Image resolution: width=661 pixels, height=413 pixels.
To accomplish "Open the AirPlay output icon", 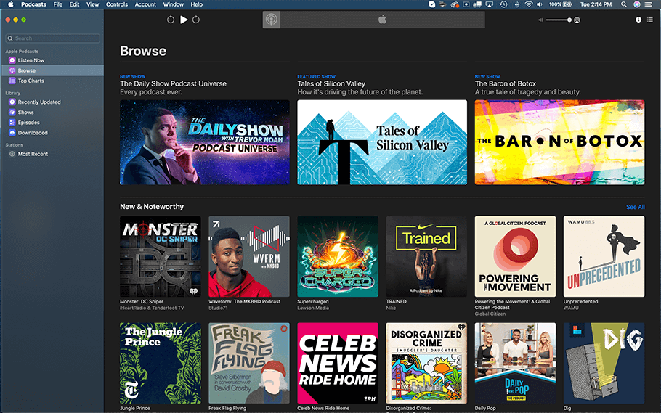I will coord(577,20).
